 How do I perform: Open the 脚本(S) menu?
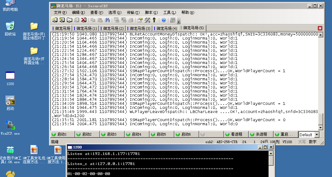pos(151,13)
